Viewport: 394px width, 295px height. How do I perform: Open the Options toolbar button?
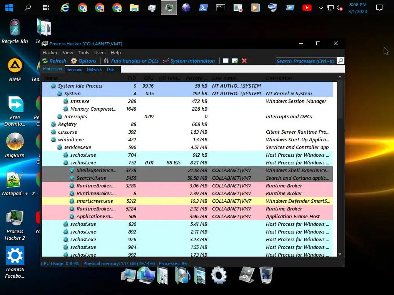pyautogui.click(x=83, y=61)
